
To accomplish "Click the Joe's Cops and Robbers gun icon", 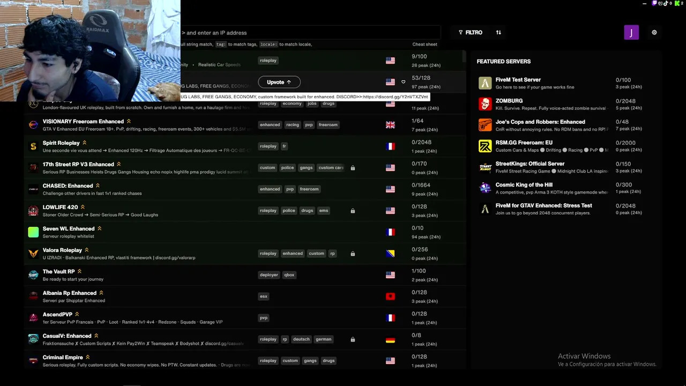I will [x=485, y=125].
